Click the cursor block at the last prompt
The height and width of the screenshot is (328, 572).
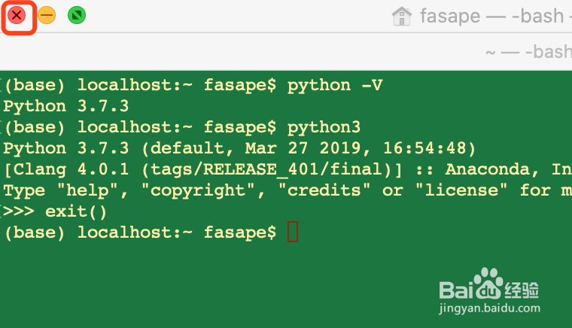click(293, 232)
